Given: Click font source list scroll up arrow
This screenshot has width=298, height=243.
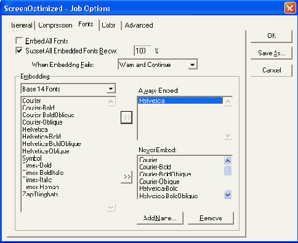Looking at the screenshot, I should pos(111,102).
